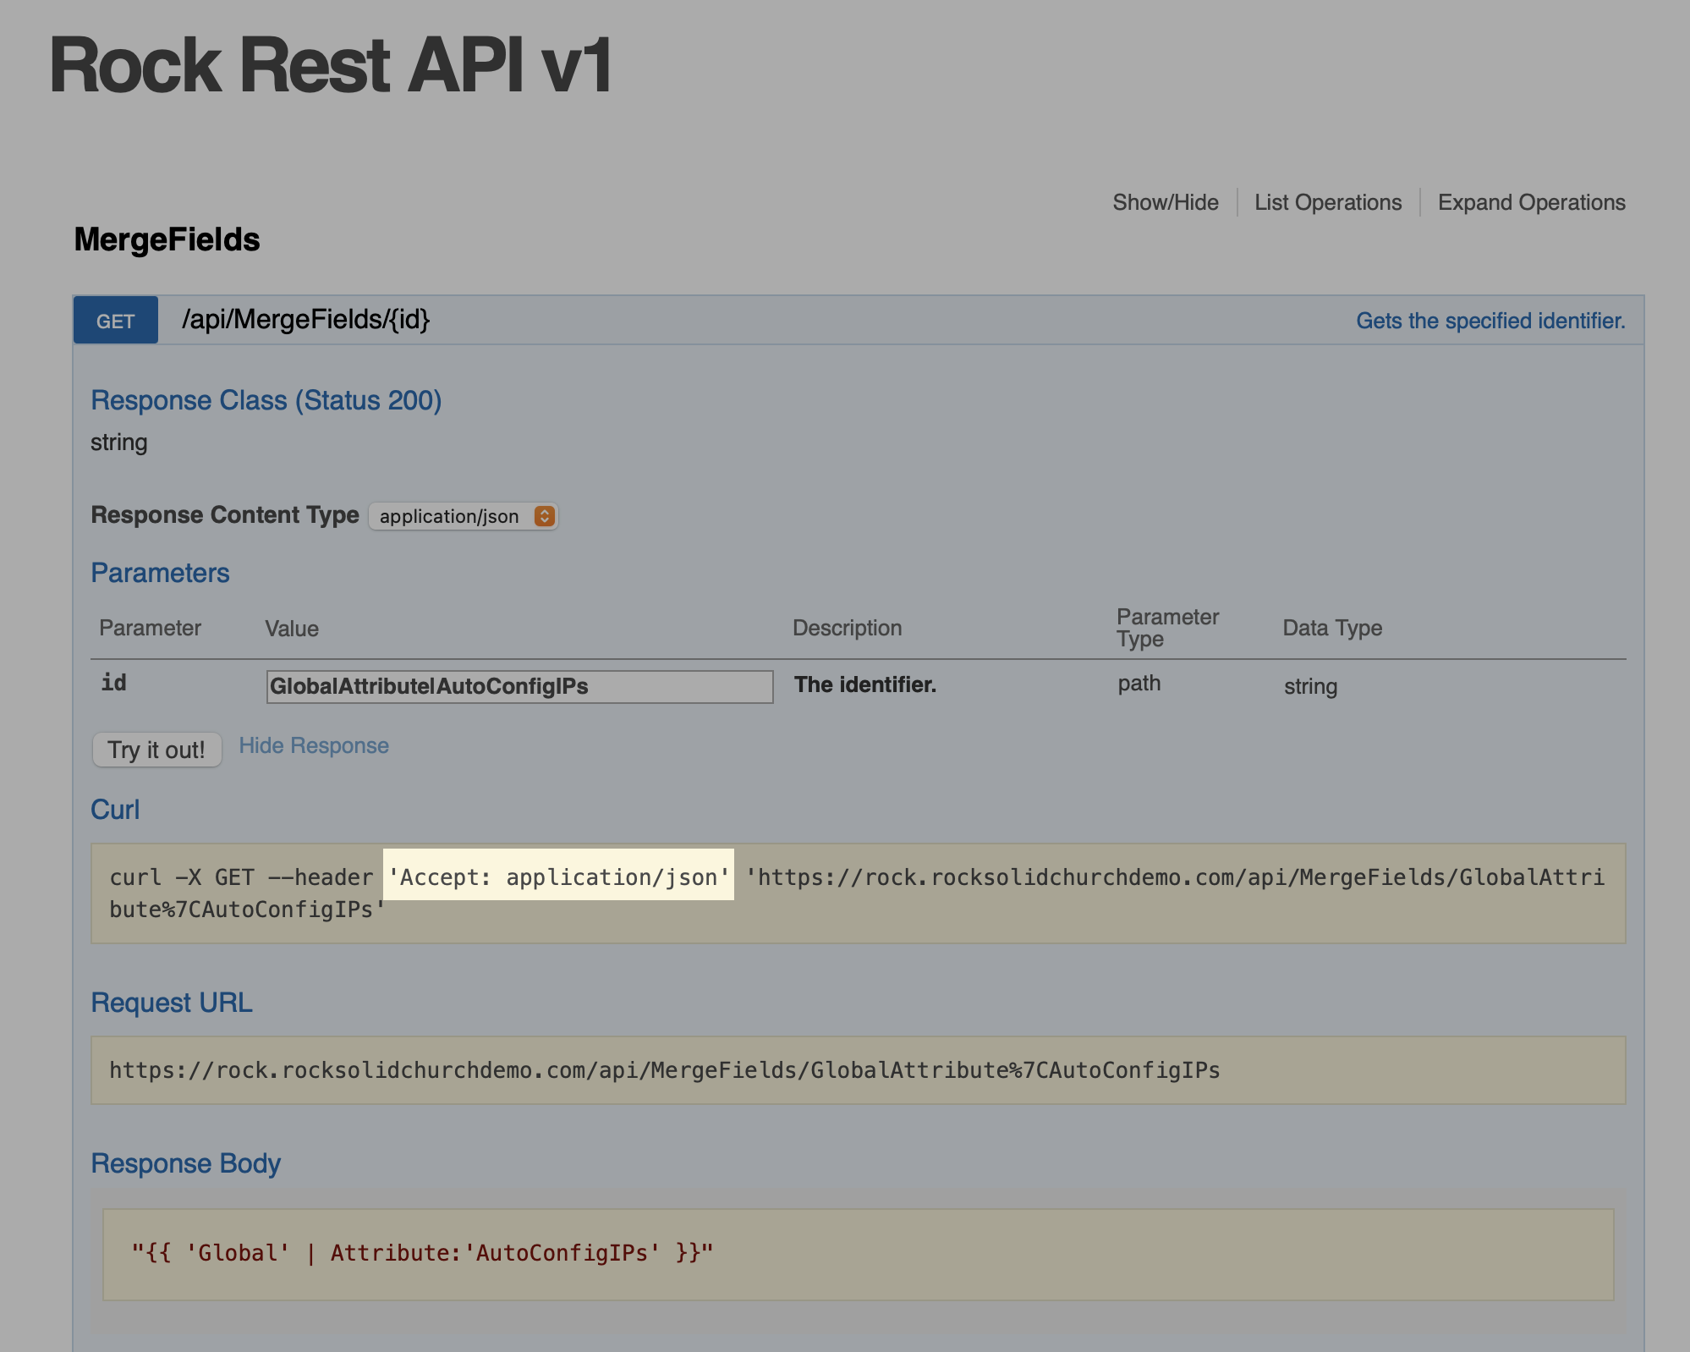Click the 'Show/Hide' link
The height and width of the screenshot is (1352, 1690).
tap(1165, 202)
